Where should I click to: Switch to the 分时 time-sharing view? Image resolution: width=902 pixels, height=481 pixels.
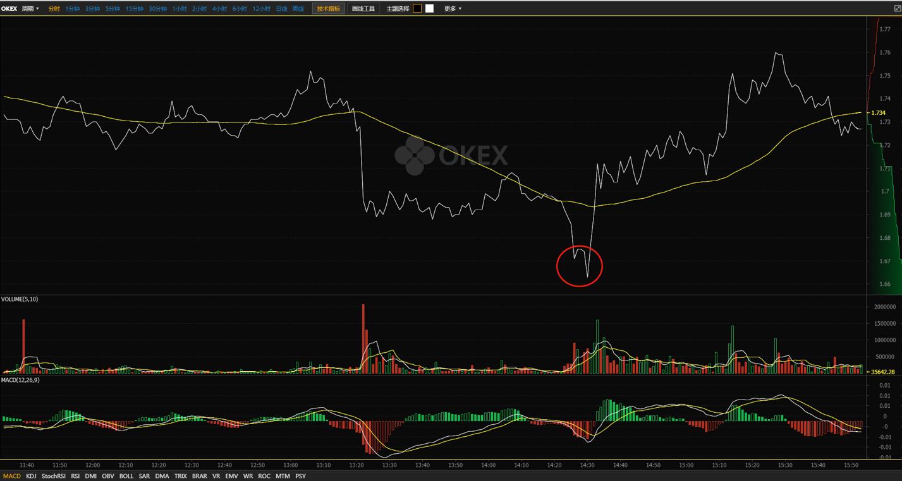[54, 9]
